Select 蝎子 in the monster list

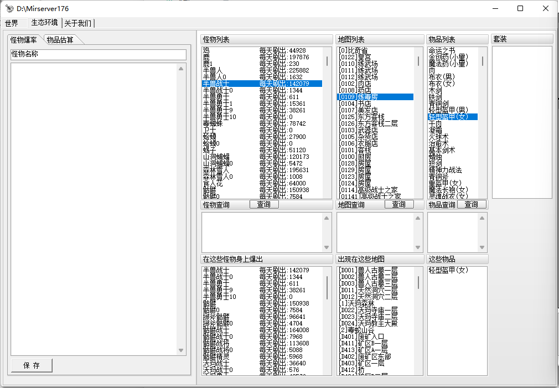point(262,150)
